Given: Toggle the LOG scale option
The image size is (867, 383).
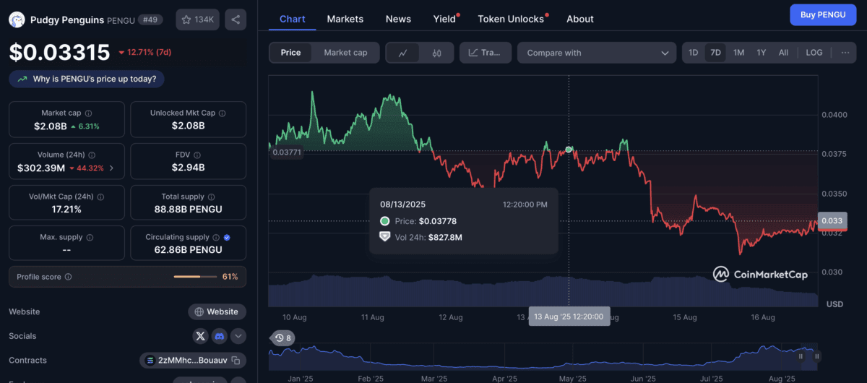Looking at the screenshot, I should pyautogui.click(x=814, y=53).
